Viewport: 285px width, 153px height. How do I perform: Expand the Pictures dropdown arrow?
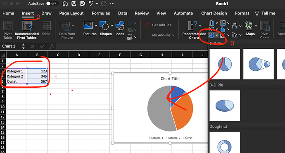(x=96, y=26)
